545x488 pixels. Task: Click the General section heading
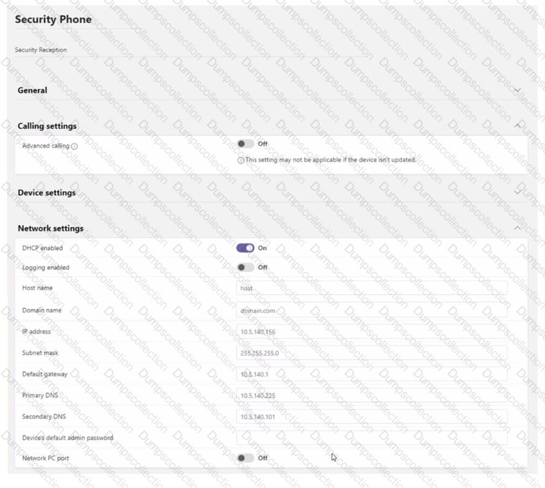pyautogui.click(x=33, y=90)
